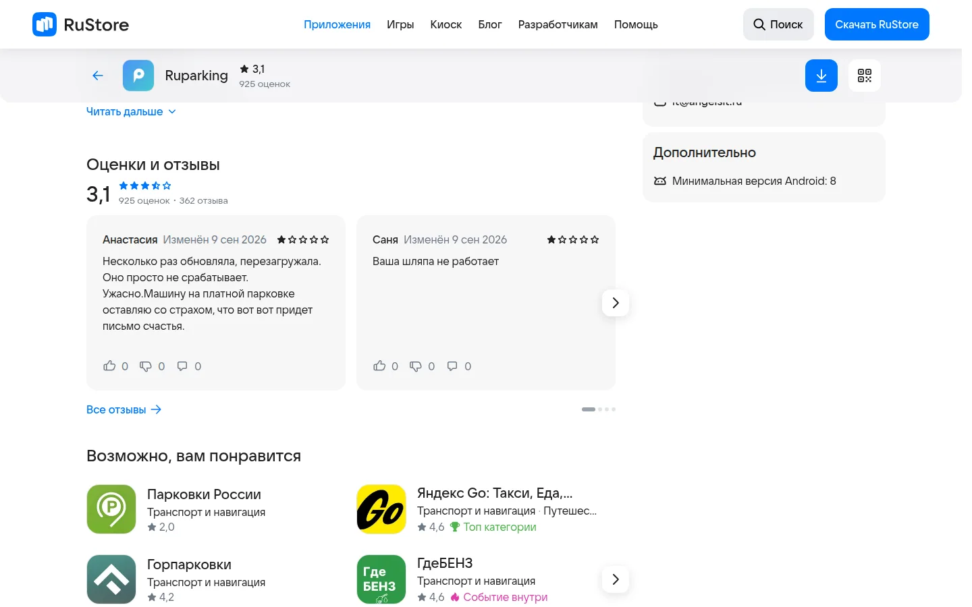Dislike Анастасия's review with thumbs down
Screen dimensions: 972x607
click(x=146, y=366)
